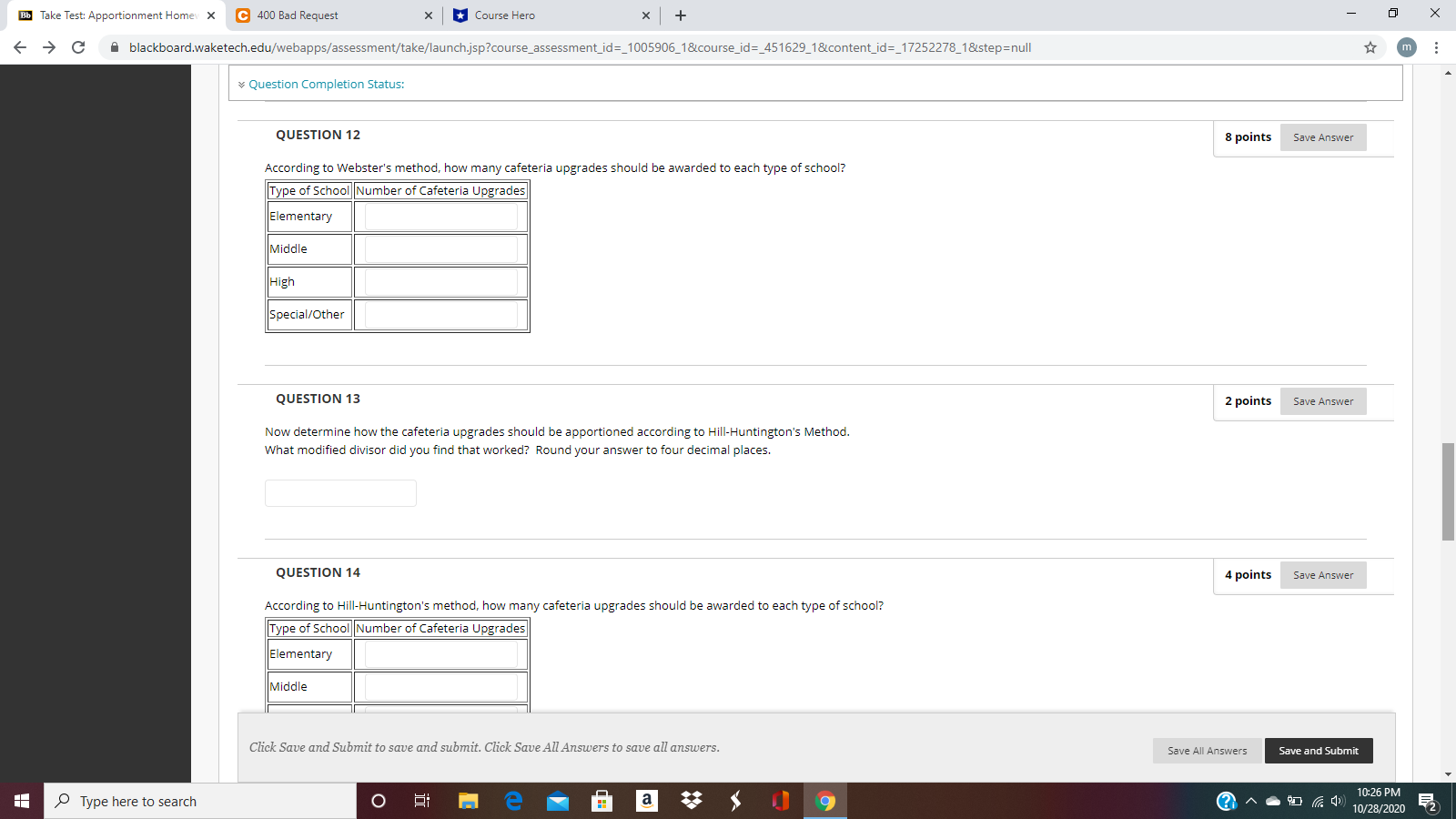Screen dimensions: 1456x819
Task: Reload the page with the refresh icon
Action: (77, 47)
